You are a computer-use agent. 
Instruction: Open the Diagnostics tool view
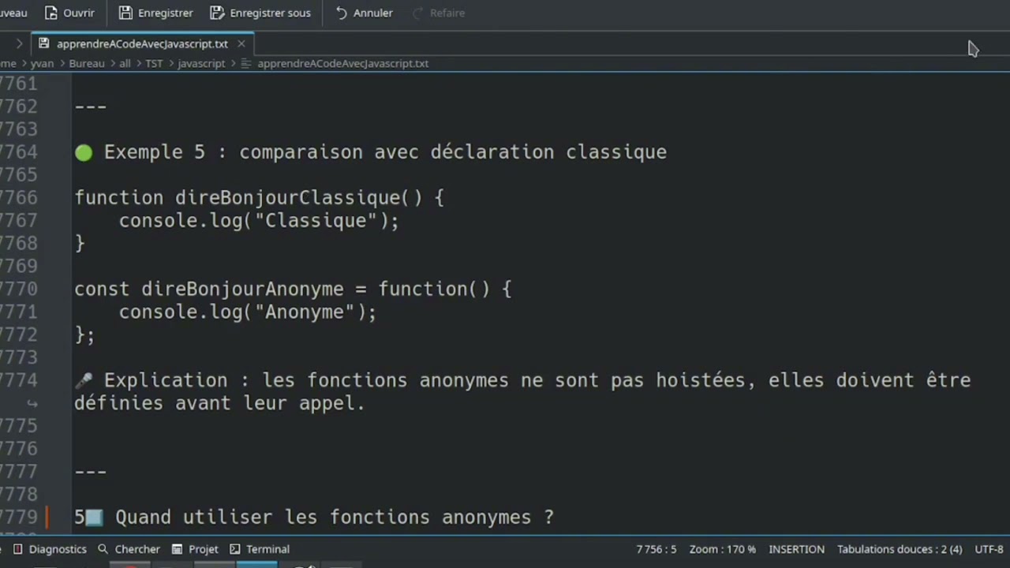50,549
